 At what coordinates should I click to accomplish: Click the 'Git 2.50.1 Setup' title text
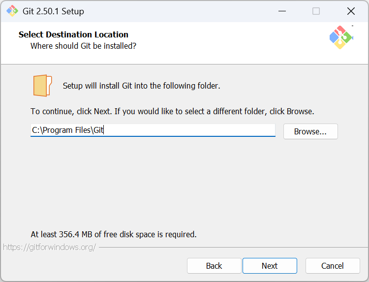[x=53, y=11]
